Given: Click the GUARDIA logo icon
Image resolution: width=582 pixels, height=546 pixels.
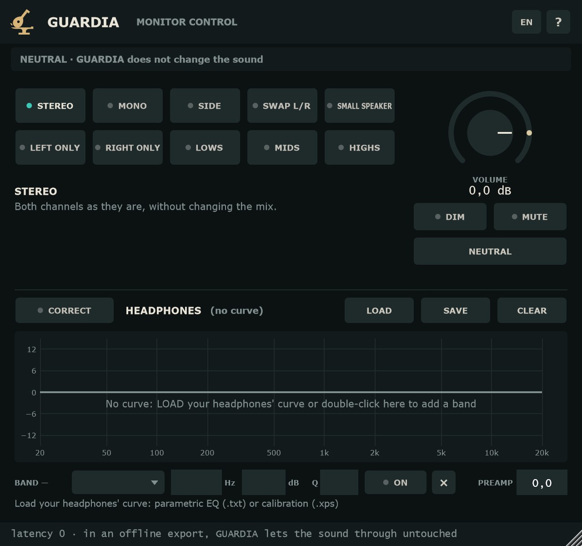Looking at the screenshot, I should pyautogui.click(x=22, y=22).
